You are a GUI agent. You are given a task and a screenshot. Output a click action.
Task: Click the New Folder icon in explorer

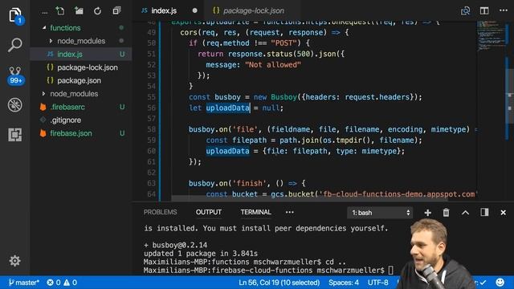tap(79, 10)
